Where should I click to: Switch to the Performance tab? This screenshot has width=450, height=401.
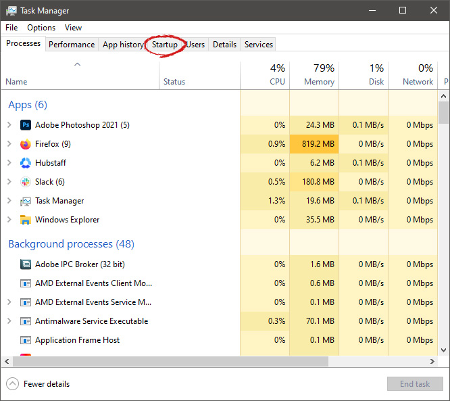point(72,45)
